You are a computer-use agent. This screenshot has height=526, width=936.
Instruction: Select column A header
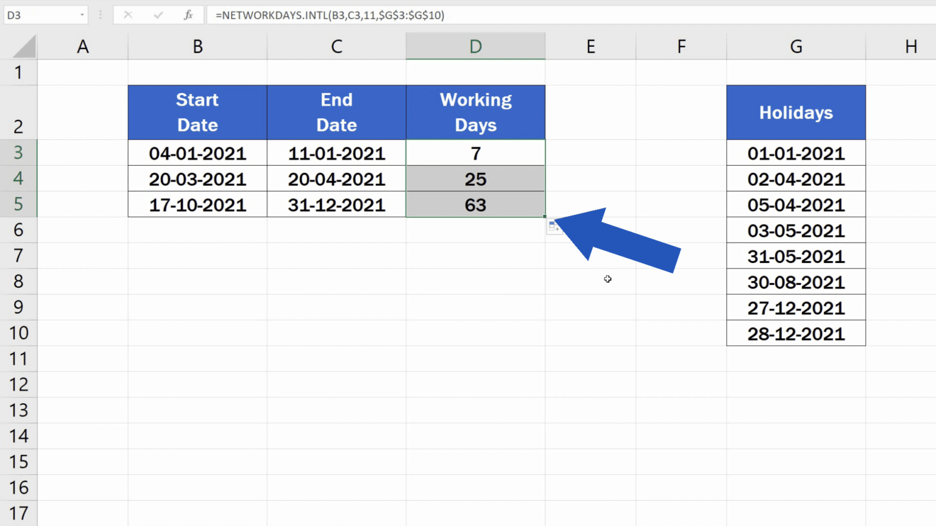tap(83, 46)
